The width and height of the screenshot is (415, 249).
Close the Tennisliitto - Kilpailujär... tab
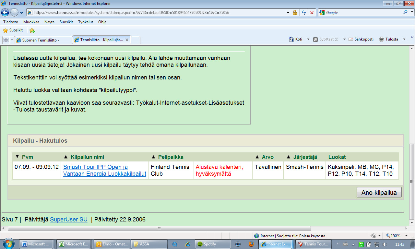127,40
